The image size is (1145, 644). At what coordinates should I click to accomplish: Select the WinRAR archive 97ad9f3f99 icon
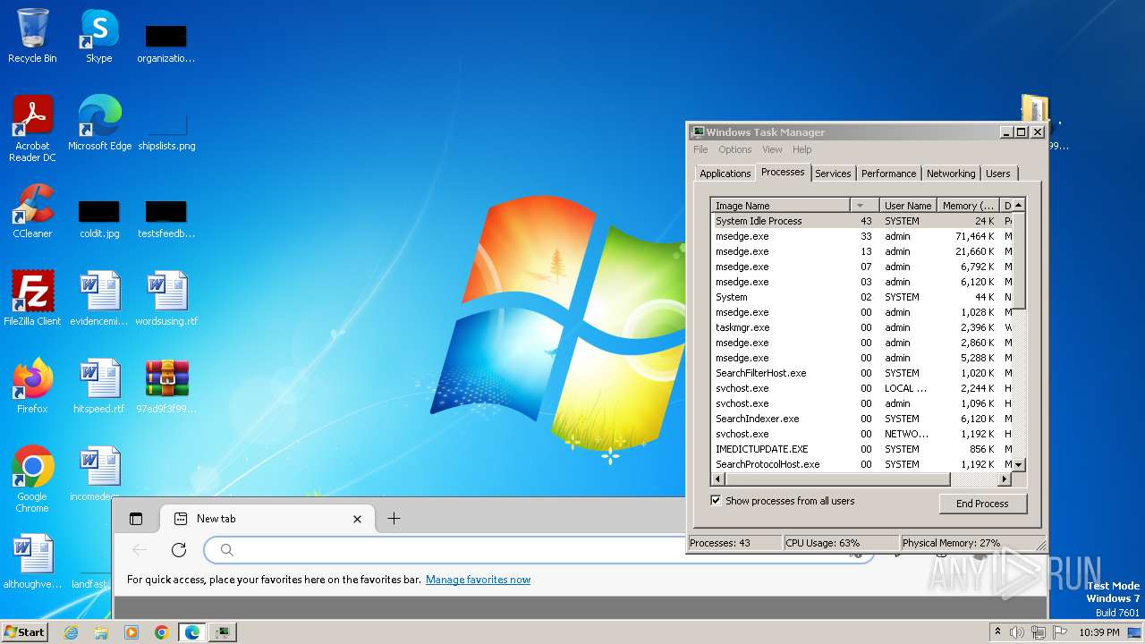[x=166, y=386]
